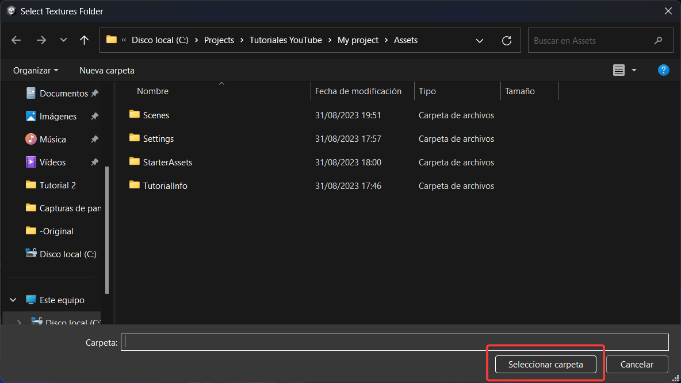Sort by the Tamaño column header
Screen dimensions: 681x383
coord(519,91)
